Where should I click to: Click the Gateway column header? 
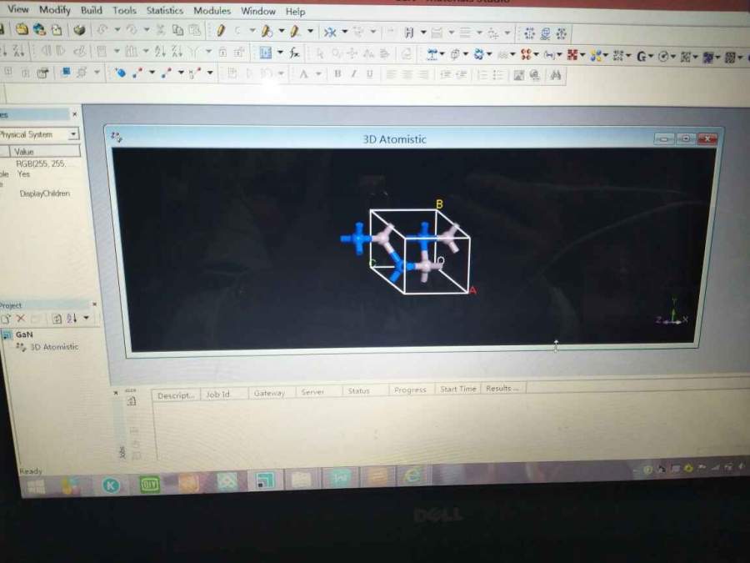pos(269,393)
